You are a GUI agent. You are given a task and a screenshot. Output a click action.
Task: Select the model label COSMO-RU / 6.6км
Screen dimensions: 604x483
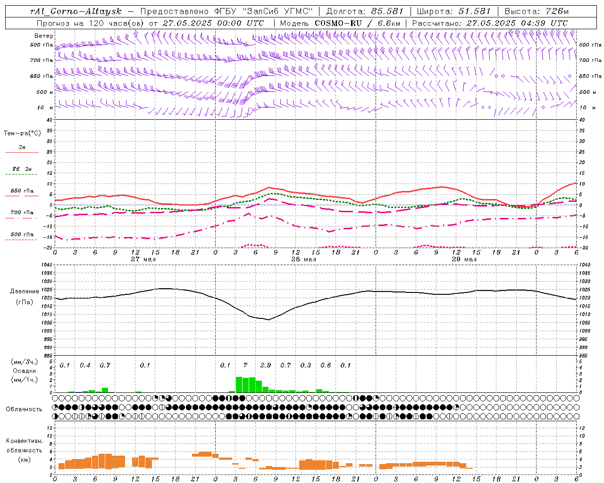click(357, 23)
